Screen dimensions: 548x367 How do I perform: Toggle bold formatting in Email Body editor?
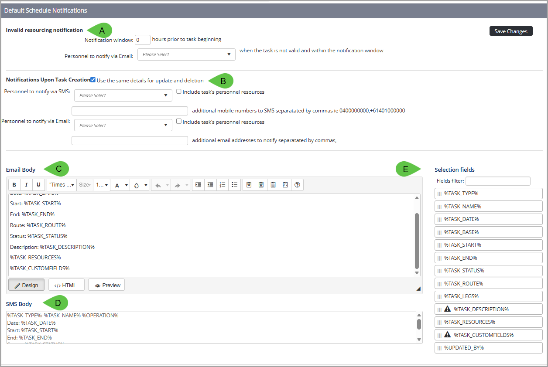pyautogui.click(x=14, y=185)
